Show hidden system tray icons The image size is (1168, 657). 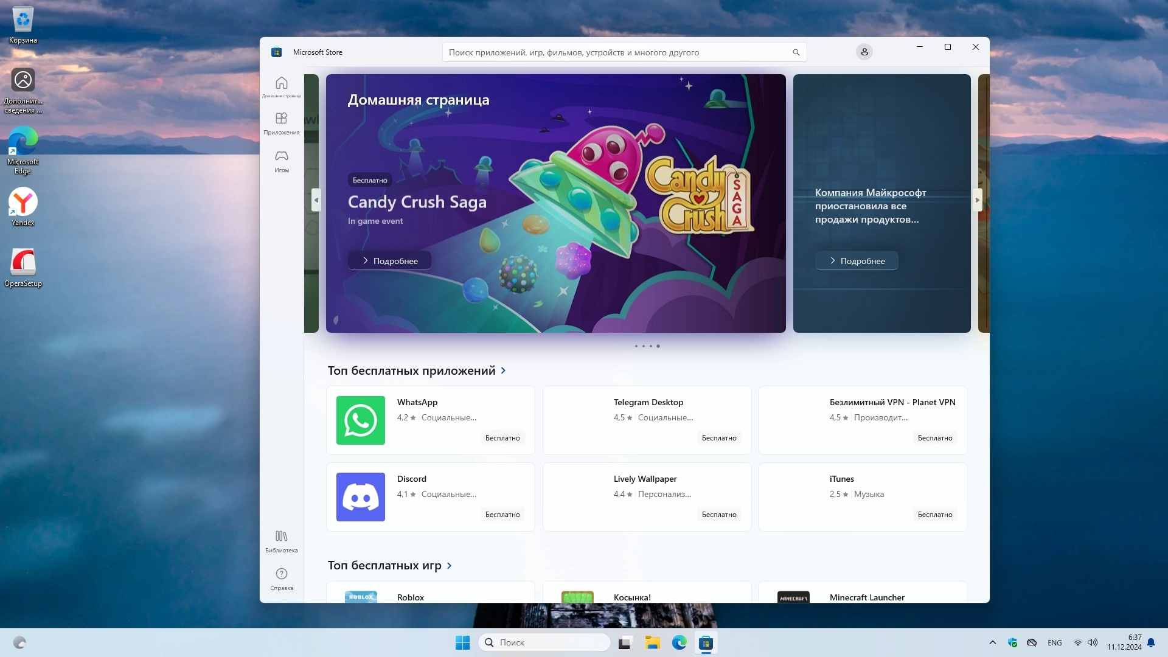tap(993, 642)
